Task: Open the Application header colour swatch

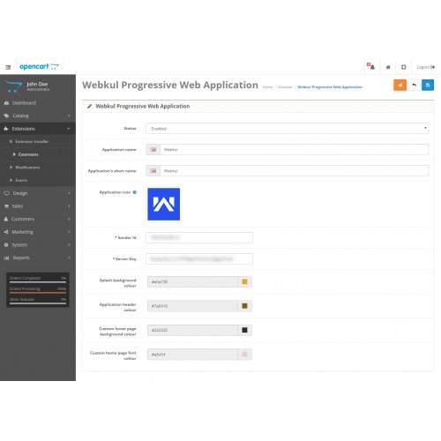Action: tap(244, 306)
